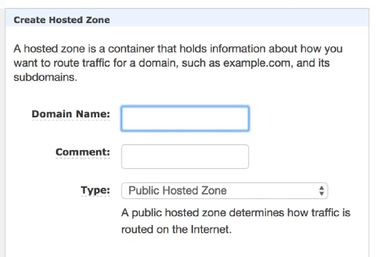379x257 pixels.
Task: Click the 'Create Hosted Zone' panel header
Action: 61,20
